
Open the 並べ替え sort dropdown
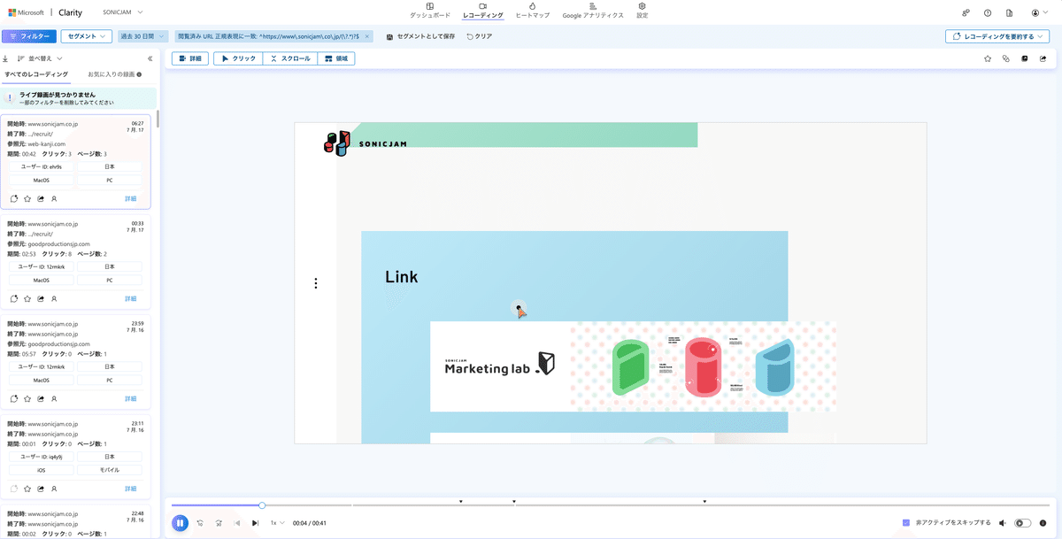40,58
